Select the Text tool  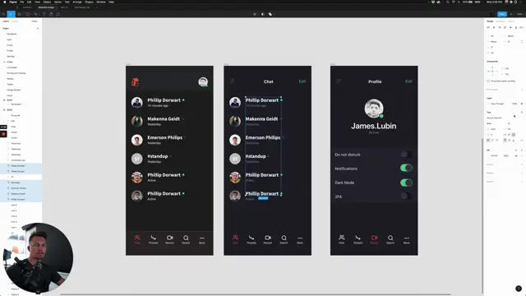tap(44, 14)
